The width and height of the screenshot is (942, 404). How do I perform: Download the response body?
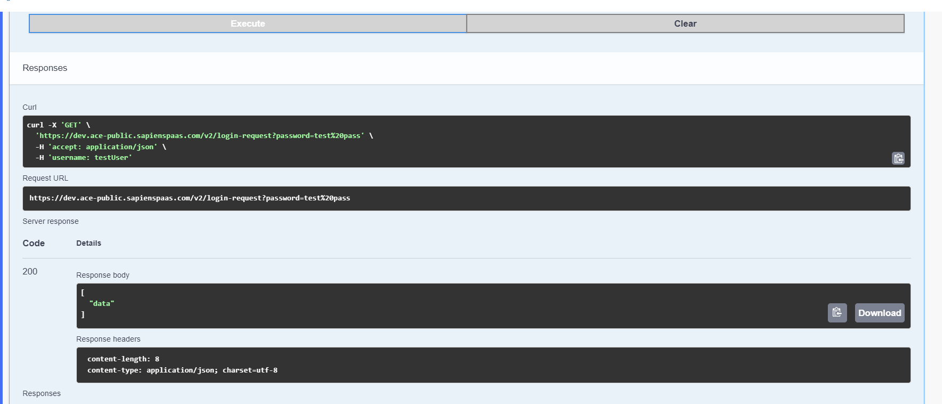[879, 313]
